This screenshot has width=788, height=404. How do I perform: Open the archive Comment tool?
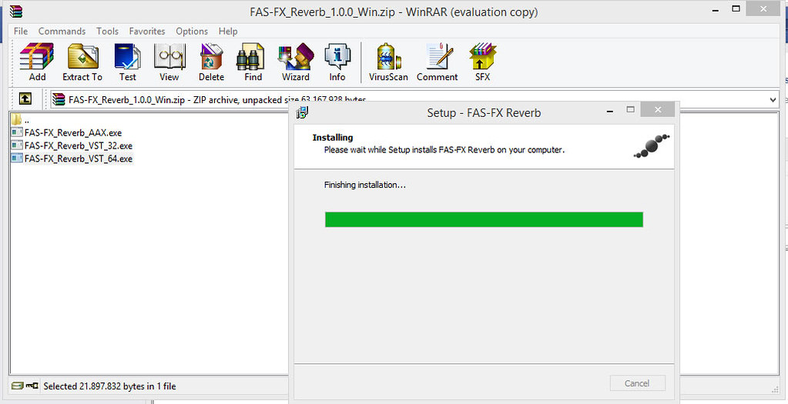pyautogui.click(x=438, y=62)
